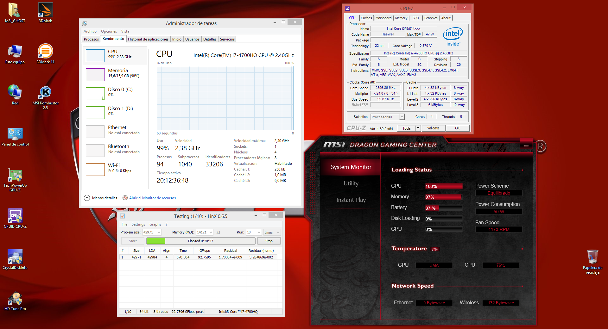Select the CPU performance thumbnail graph
The width and height of the screenshot is (608, 329).
(95, 56)
